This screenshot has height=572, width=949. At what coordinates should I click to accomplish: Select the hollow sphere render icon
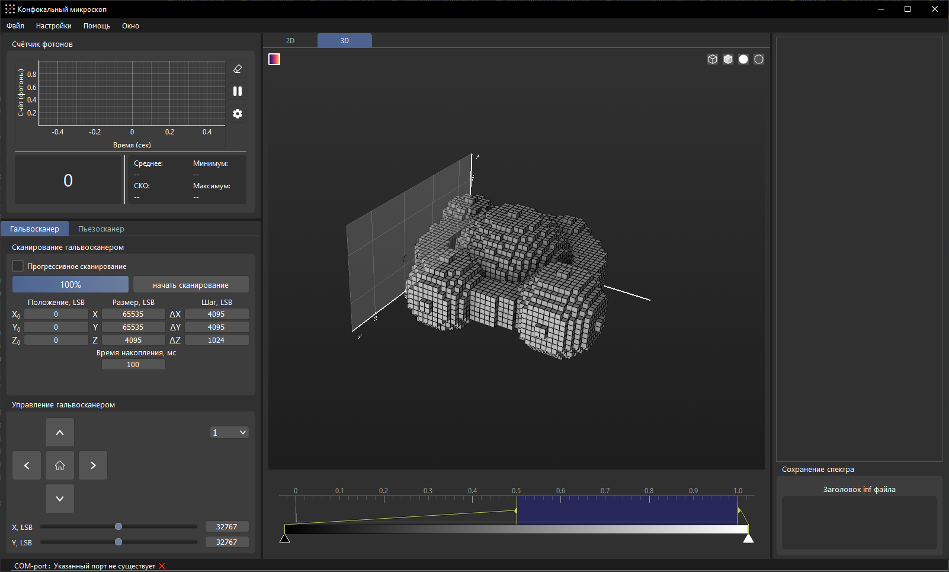coord(759,59)
